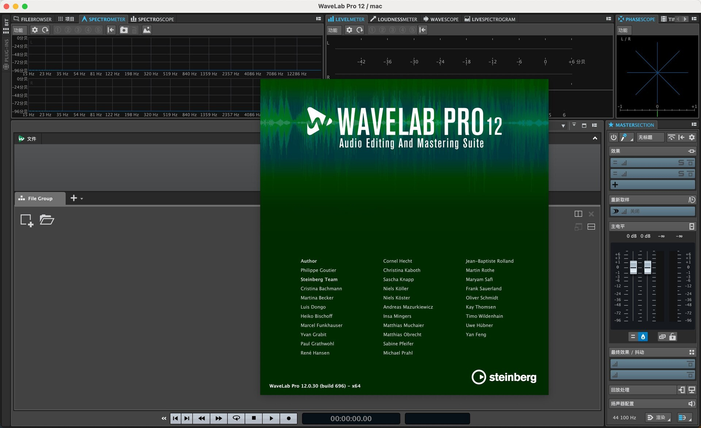701x428 pixels.
Task: Select the 项目 tab
Action: (x=66, y=19)
